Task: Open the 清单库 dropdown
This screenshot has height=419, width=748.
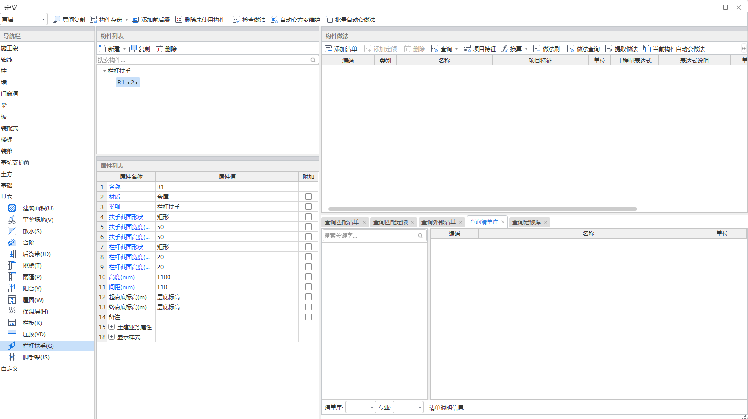Action: click(x=360, y=407)
